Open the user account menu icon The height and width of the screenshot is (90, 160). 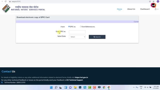pos(156,9)
